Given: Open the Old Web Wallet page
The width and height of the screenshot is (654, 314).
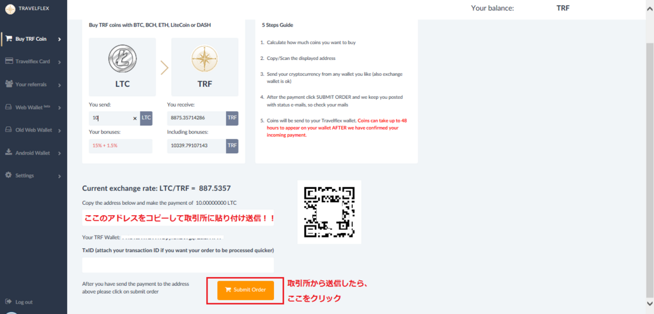Looking at the screenshot, I should (33, 130).
